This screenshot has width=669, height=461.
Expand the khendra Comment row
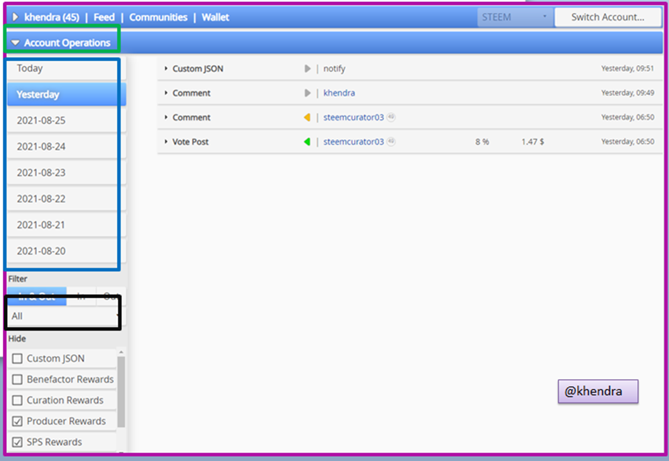point(166,93)
